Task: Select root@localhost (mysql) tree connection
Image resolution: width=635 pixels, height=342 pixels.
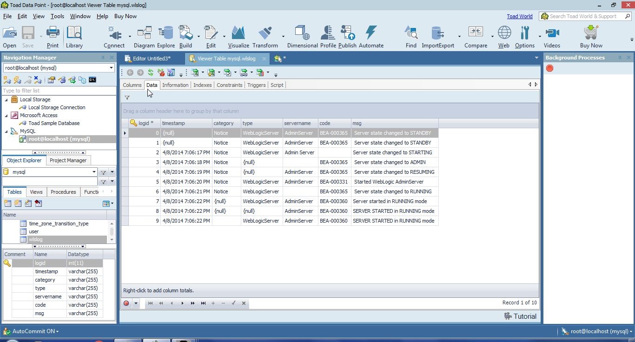Action: 59,139
